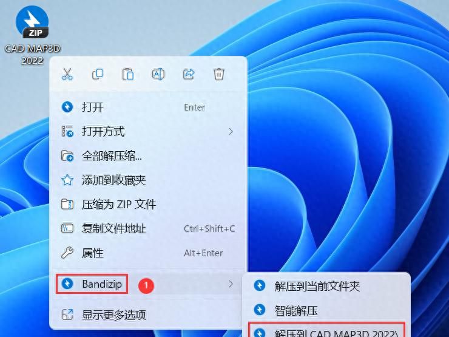Copy the file using the copy icon
Screen dimensions: 449x337
(x=98, y=74)
